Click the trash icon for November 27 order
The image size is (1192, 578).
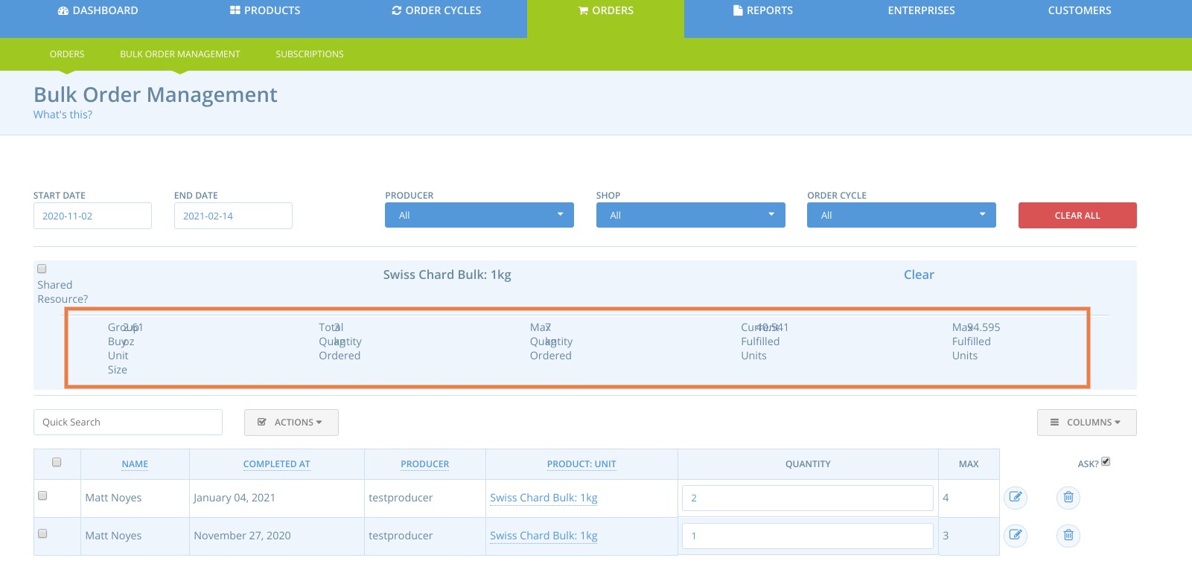pyautogui.click(x=1068, y=536)
